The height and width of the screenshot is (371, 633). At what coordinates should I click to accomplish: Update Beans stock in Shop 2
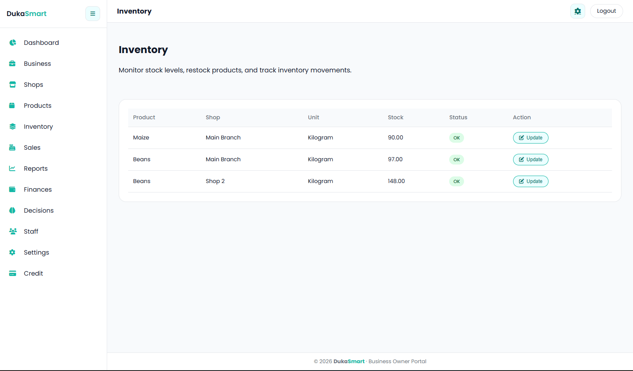[530, 181]
